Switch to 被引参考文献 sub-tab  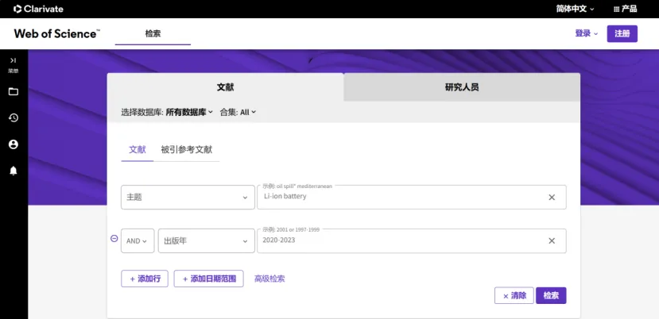[187, 150]
